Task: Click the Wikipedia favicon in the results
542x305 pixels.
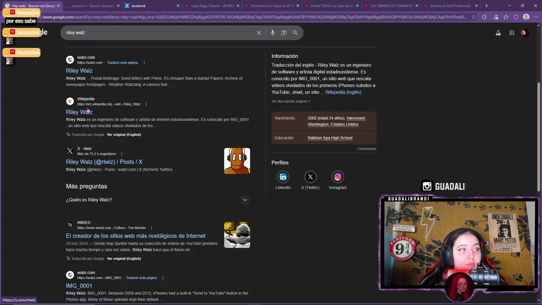Action: pos(70,101)
